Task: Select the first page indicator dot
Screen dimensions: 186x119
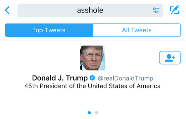Action: 89,113
